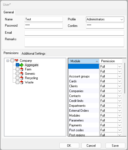Select the Permissions tab
128x150 pixels.
(11, 53)
